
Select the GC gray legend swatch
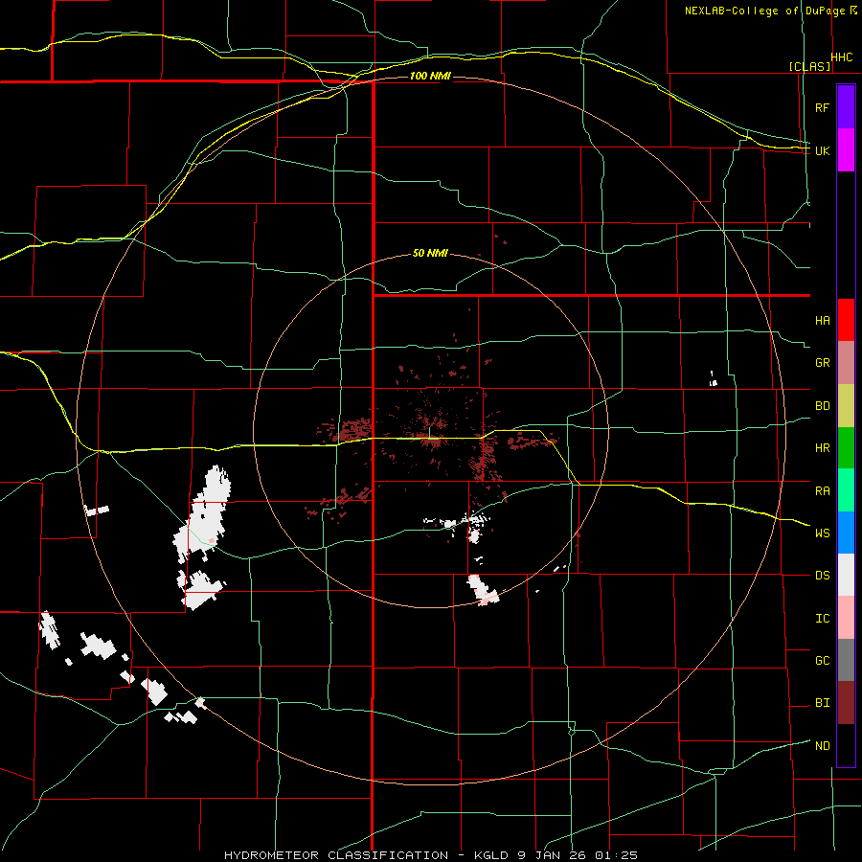click(846, 660)
